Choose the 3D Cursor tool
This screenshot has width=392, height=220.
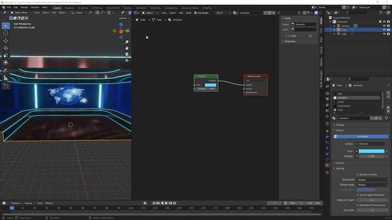coord(6,33)
